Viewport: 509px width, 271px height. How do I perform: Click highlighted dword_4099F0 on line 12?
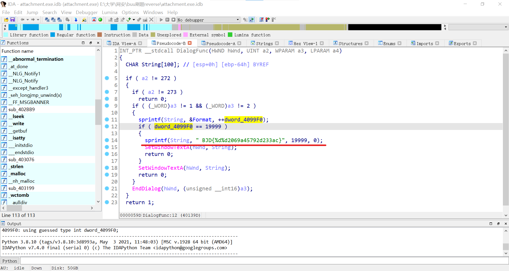173,126
